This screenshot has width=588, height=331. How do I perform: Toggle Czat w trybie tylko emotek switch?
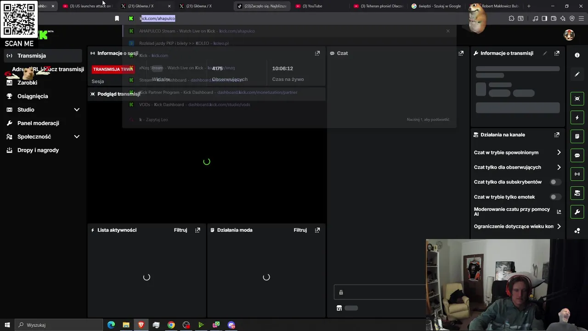pyautogui.click(x=555, y=197)
